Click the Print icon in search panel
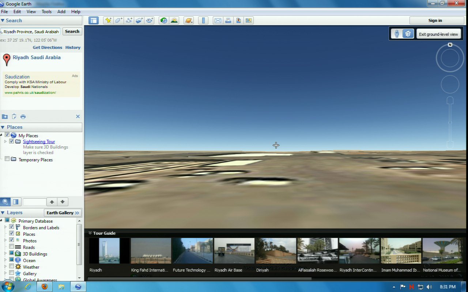Image resolution: width=468 pixels, height=292 pixels. (23, 117)
